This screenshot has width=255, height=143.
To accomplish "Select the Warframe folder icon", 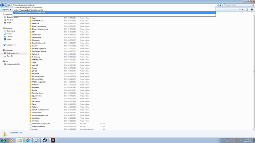I will 31,121.
